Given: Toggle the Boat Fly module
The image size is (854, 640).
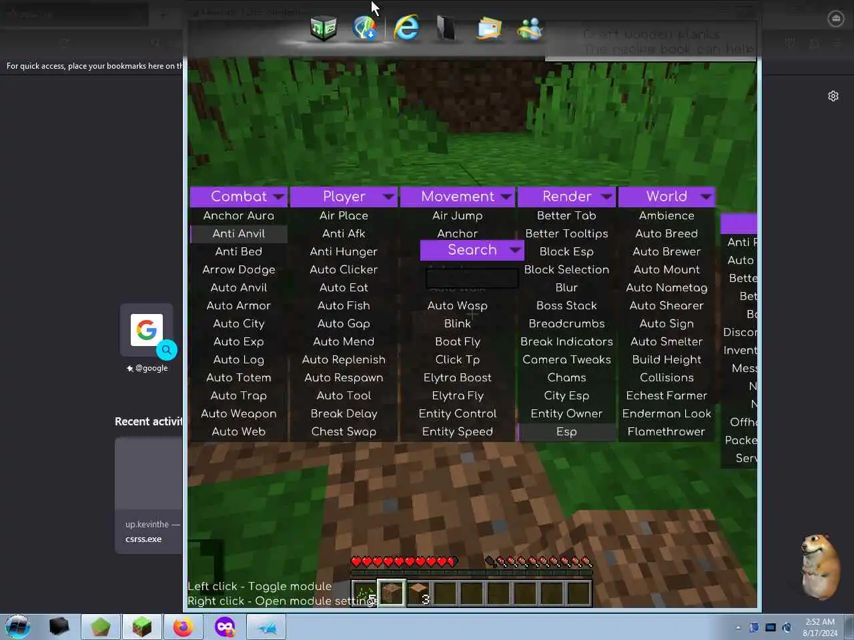Looking at the screenshot, I should coord(458,341).
